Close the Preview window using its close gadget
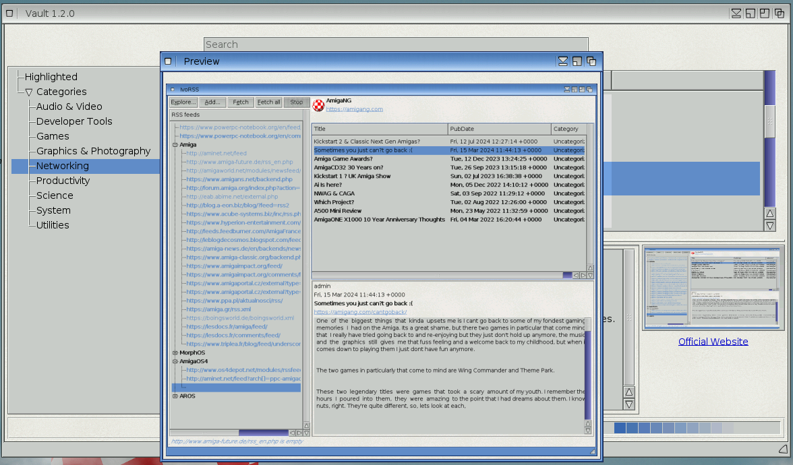Image resolution: width=793 pixels, height=465 pixels. pyautogui.click(x=169, y=61)
